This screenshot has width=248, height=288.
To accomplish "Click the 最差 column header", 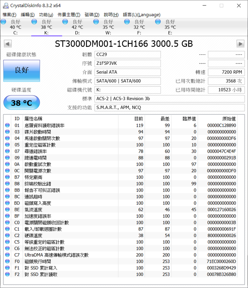I will click(x=158, y=119).
